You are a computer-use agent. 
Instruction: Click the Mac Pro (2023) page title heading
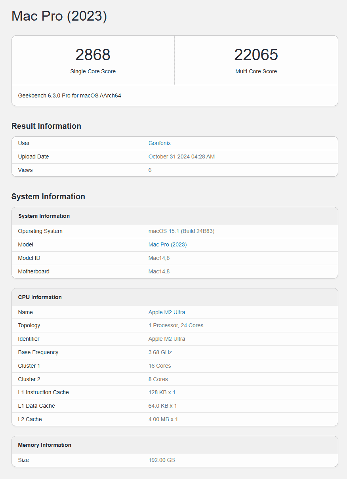(59, 16)
